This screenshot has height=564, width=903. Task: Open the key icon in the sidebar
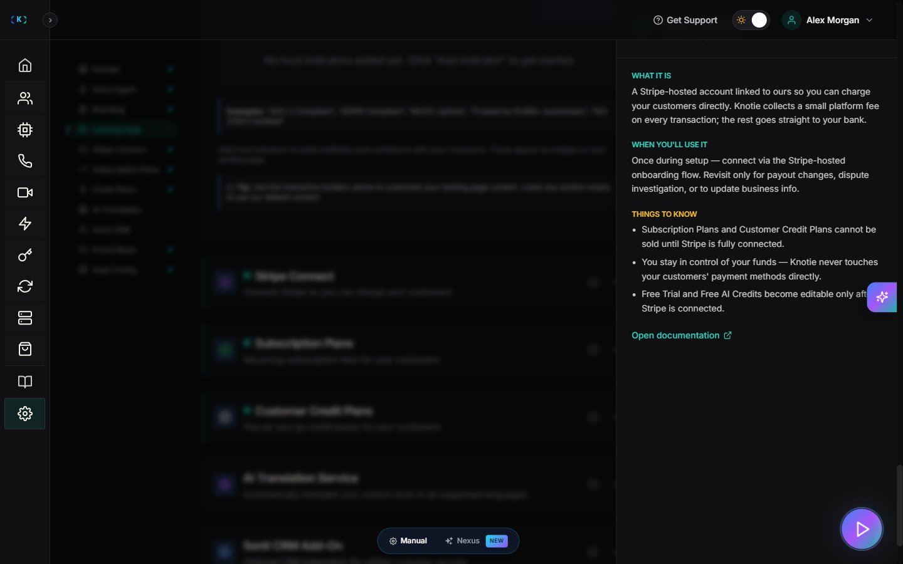point(25,255)
